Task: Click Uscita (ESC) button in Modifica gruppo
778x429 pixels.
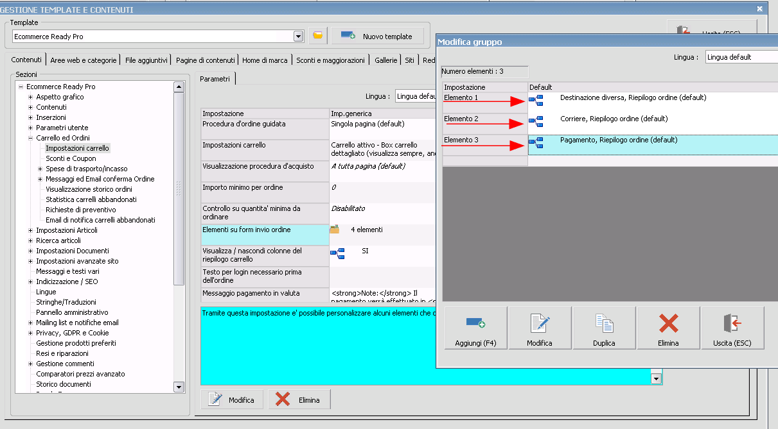Action: (732, 328)
